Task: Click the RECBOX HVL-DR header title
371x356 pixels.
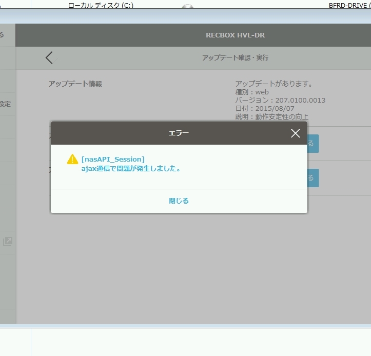Action: click(x=235, y=35)
